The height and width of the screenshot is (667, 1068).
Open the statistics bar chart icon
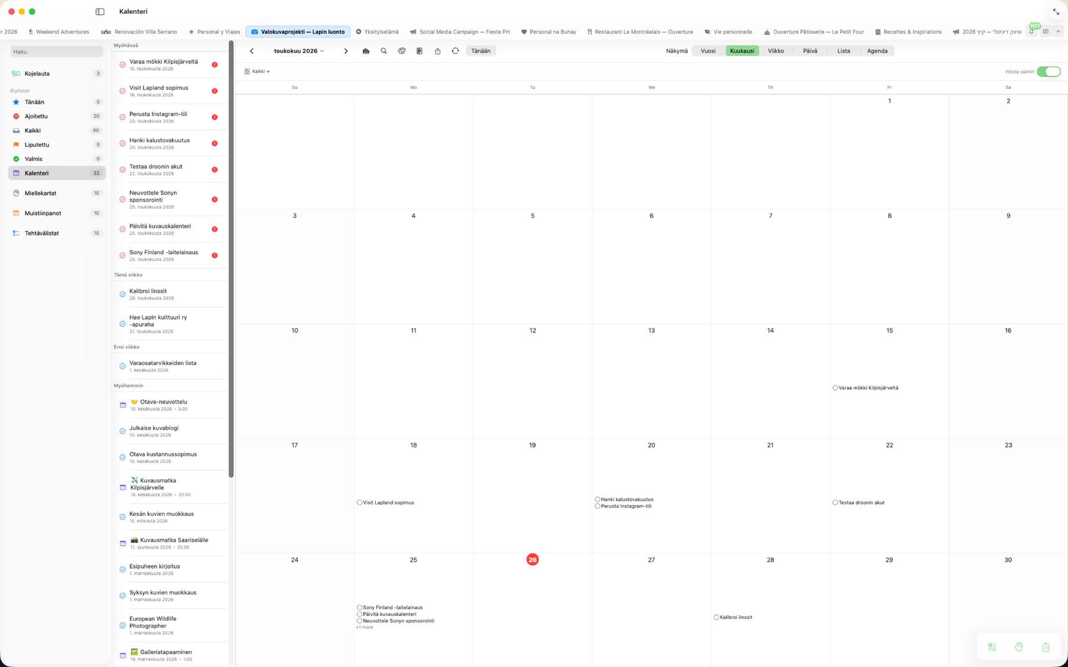tap(366, 51)
